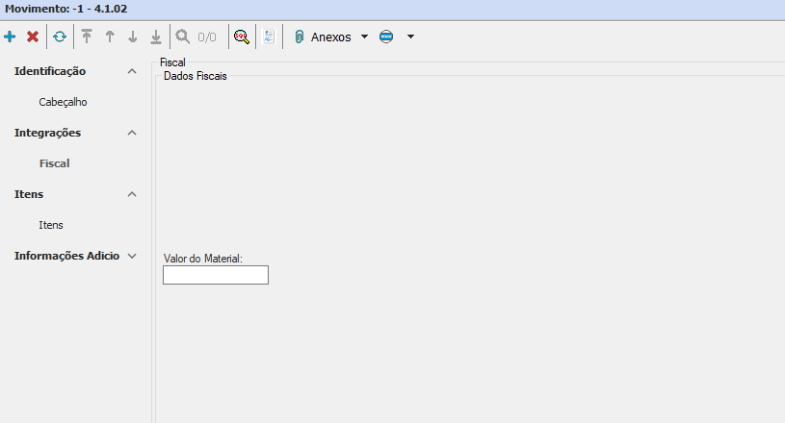
Task: Go to next record down arrow
Action: (133, 37)
